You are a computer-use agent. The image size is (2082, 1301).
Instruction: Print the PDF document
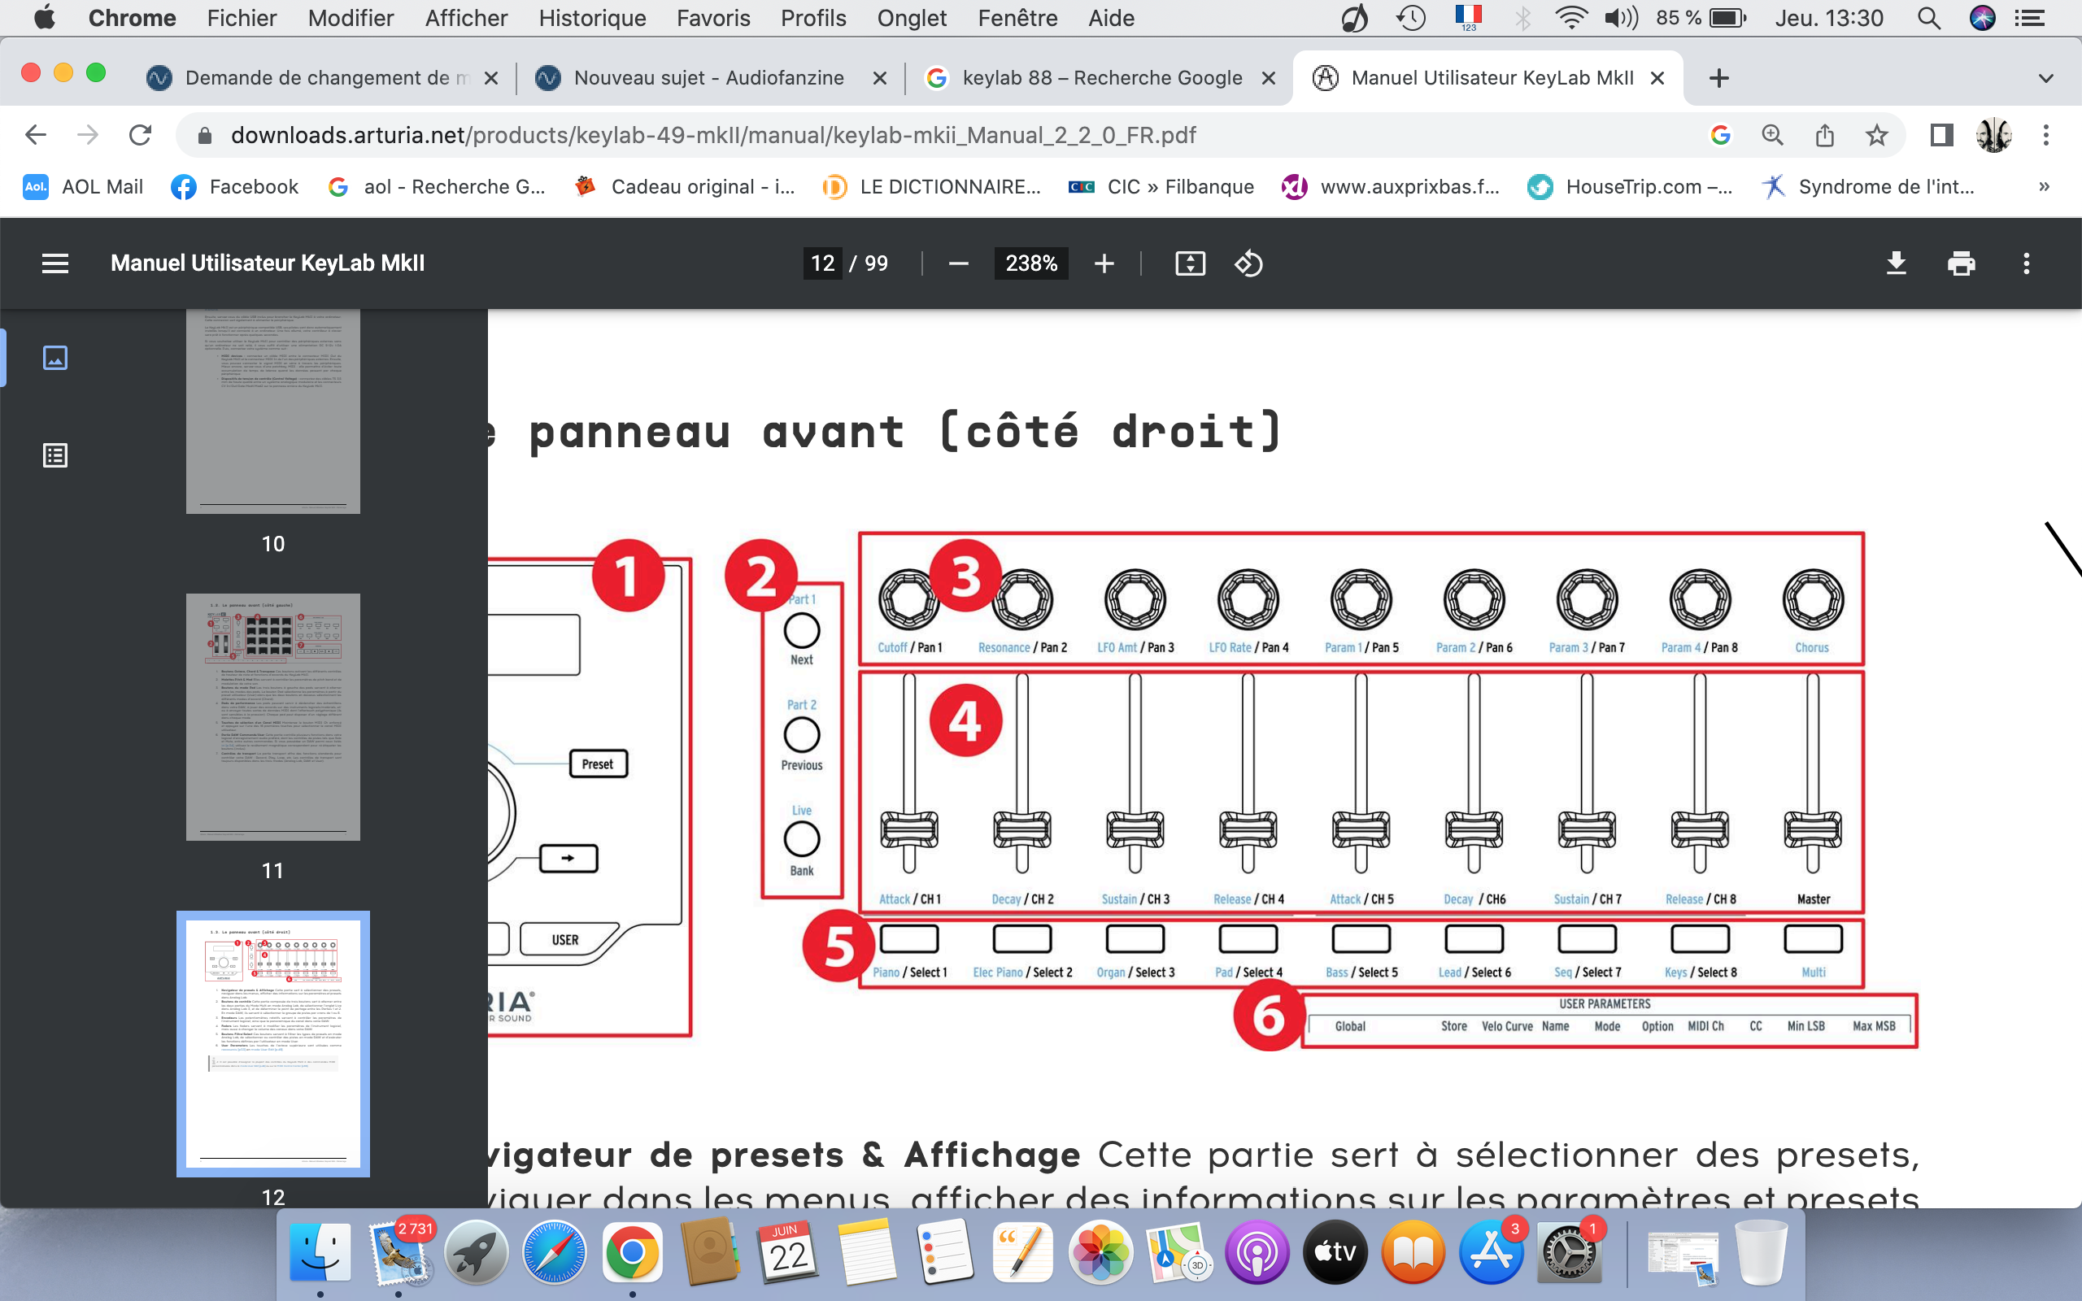coord(1961,263)
